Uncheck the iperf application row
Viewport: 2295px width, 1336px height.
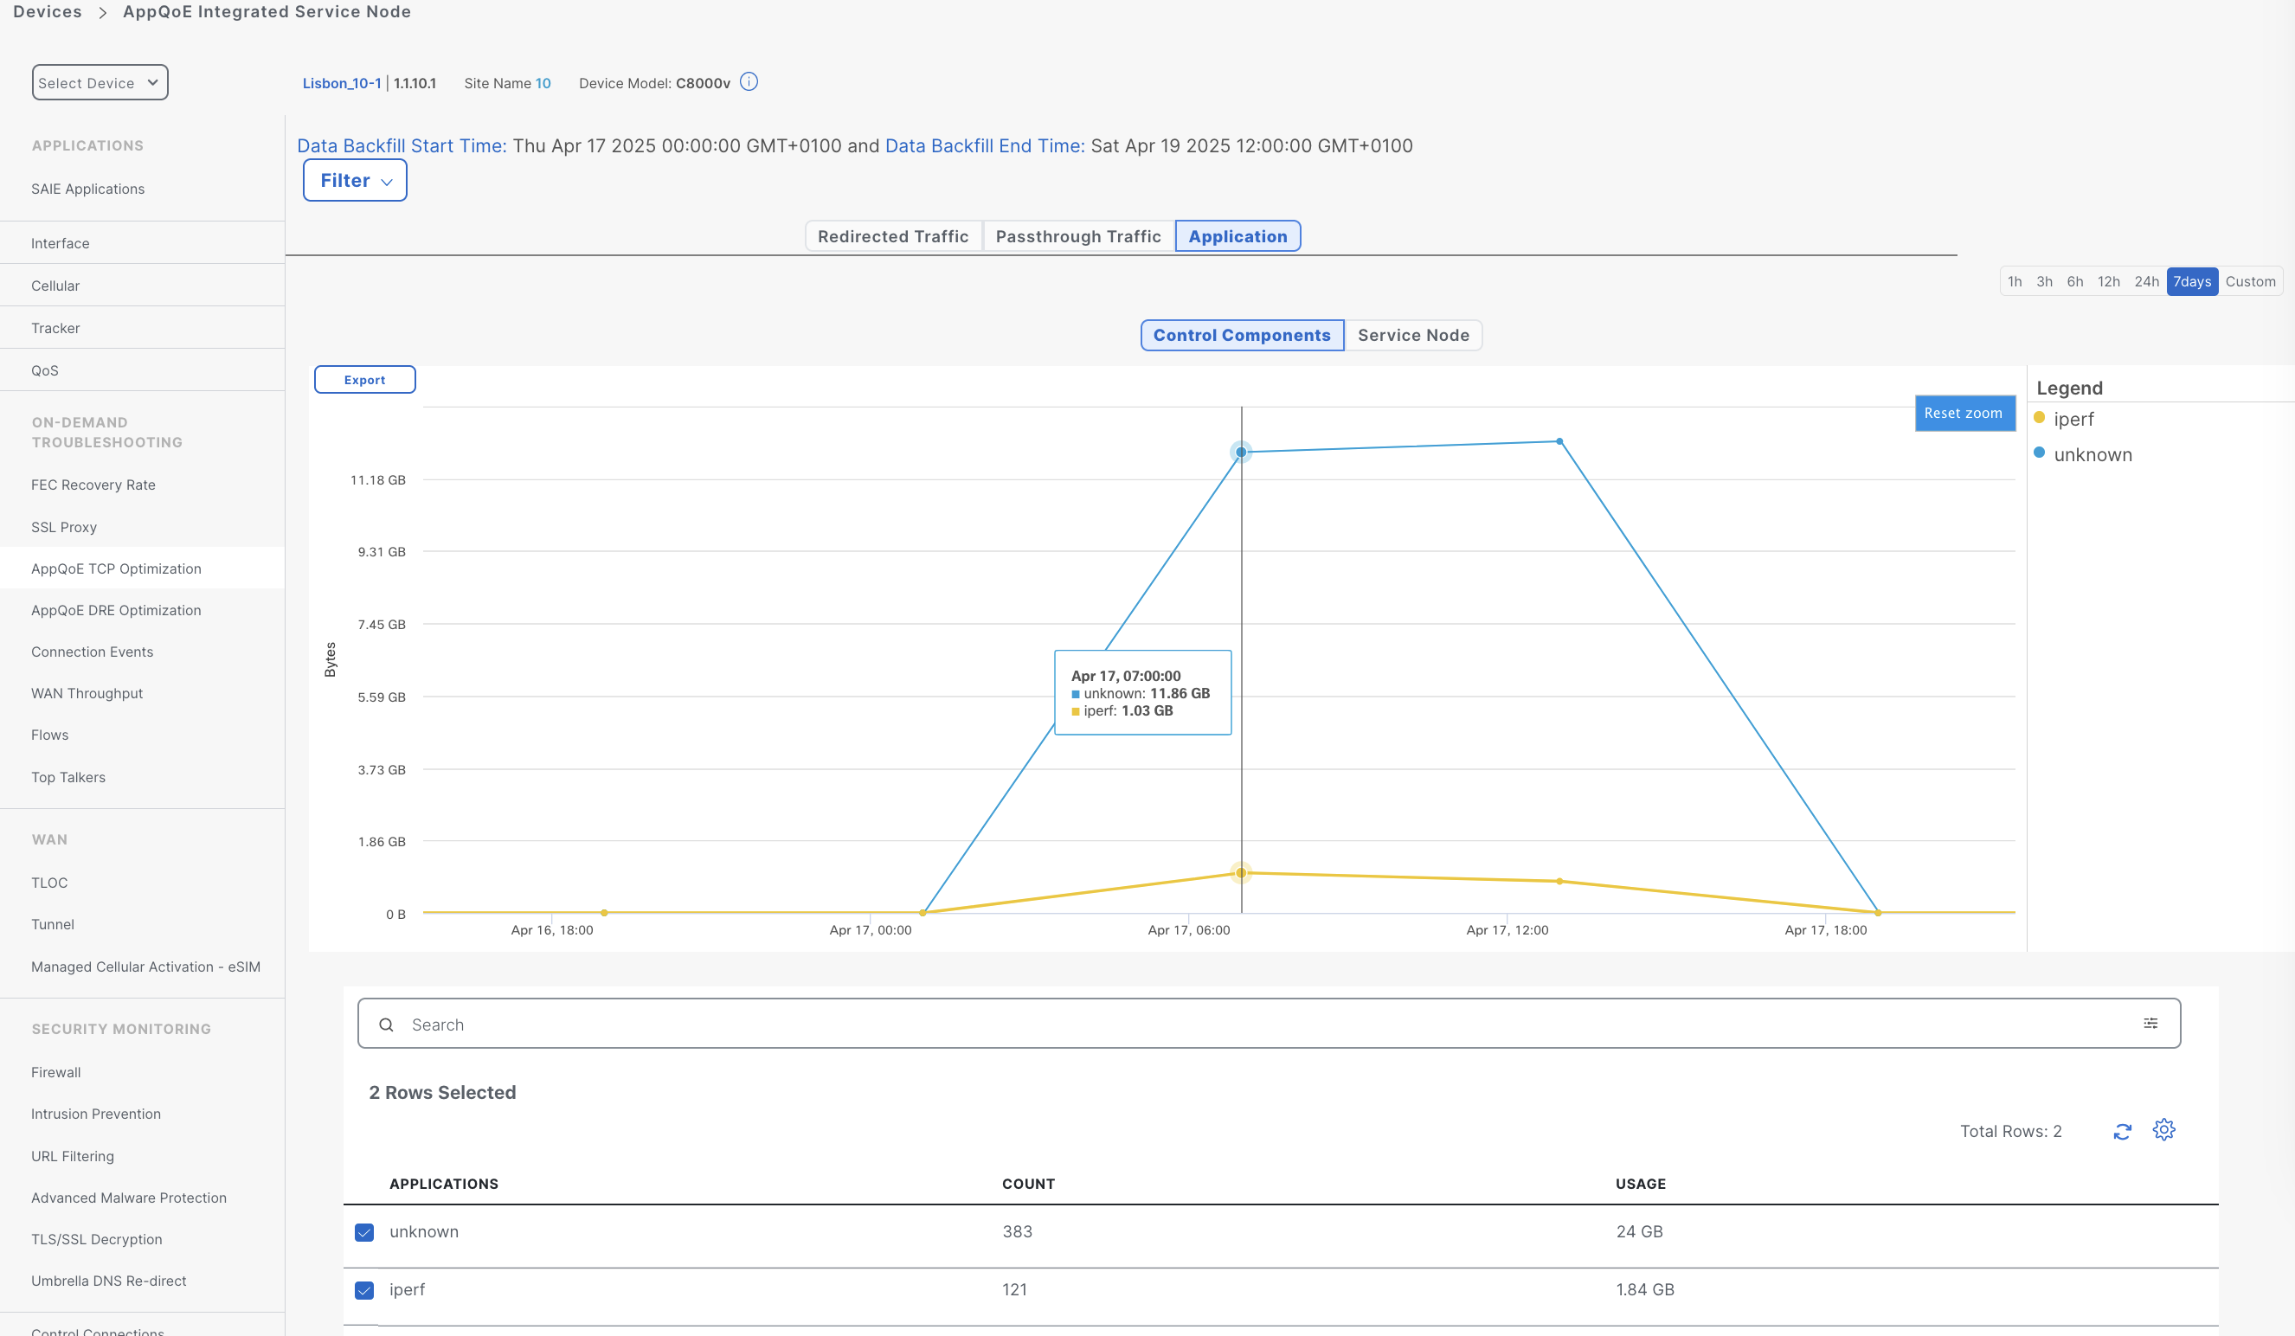[x=364, y=1290]
